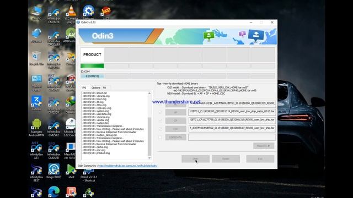
Task: Select the cache.img log line
Action: (95, 147)
